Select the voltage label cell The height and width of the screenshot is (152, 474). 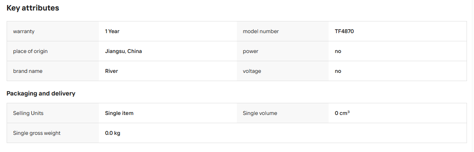(283, 71)
